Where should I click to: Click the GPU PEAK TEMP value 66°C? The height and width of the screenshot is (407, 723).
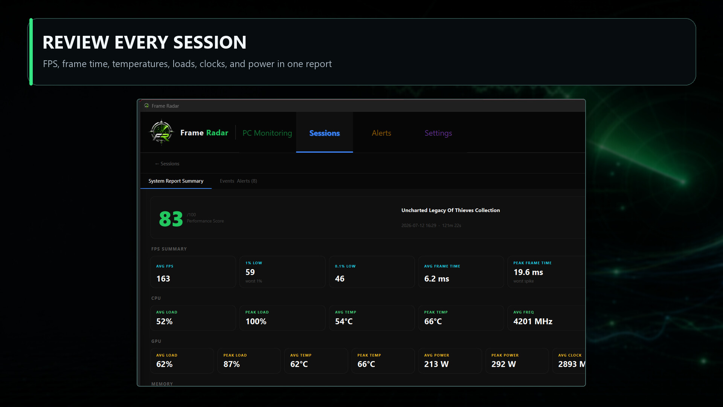coord(366,364)
